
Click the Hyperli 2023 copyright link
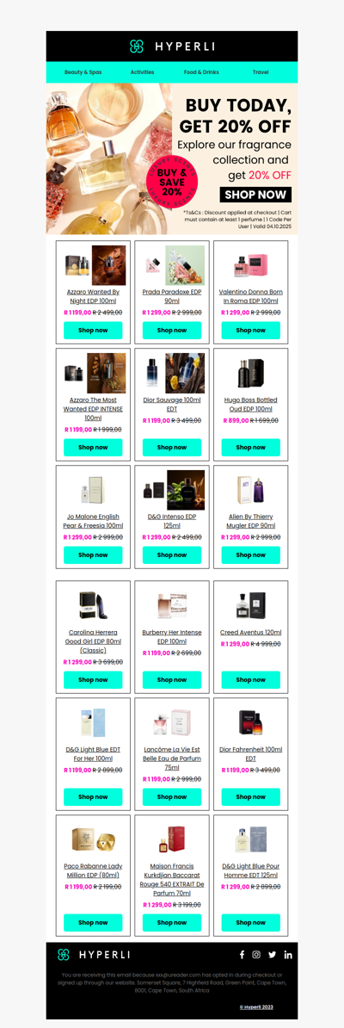click(x=256, y=1006)
